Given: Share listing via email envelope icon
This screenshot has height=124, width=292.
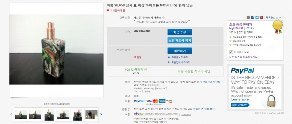Looking at the screenshot, I should [x=248, y=17].
